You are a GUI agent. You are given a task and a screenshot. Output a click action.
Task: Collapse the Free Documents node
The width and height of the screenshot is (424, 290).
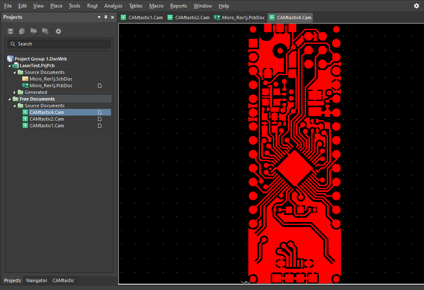[x=10, y=99]
